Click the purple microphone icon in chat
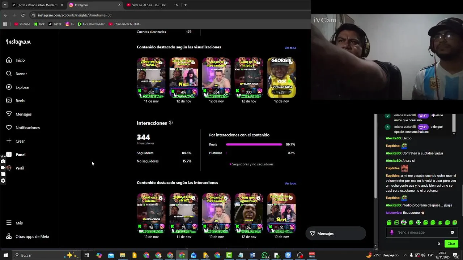This screenshot has height=260, width=463. click(392, 233)
